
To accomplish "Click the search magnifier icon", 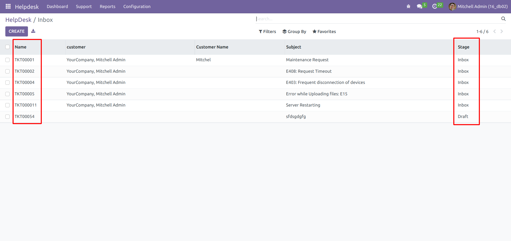I will 503,19.
